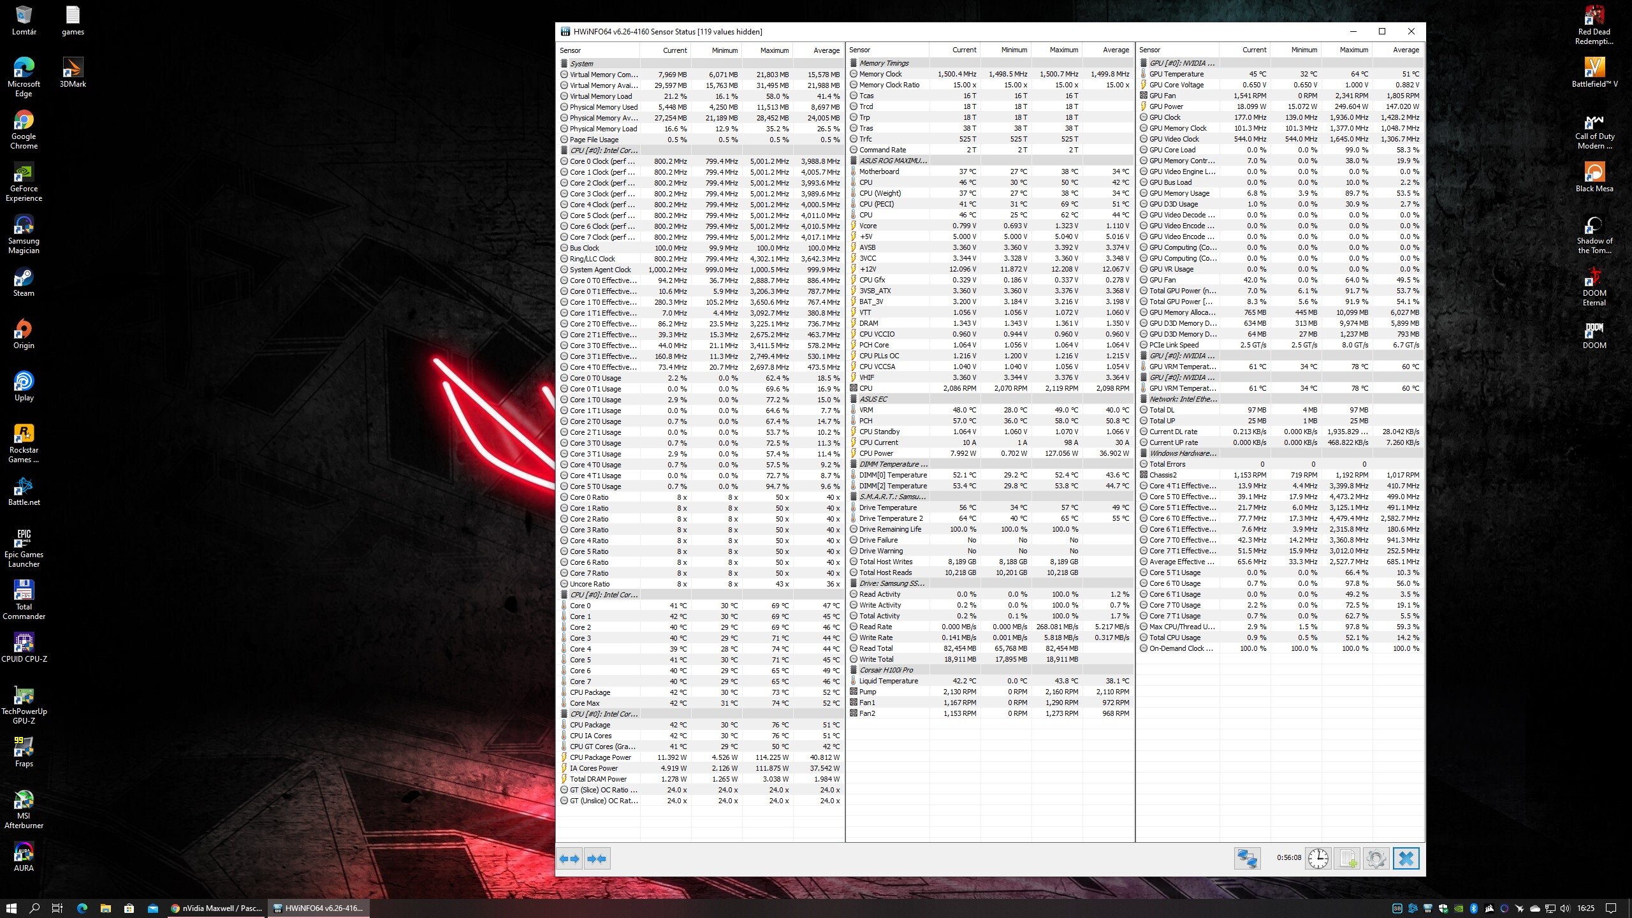The image size is (1632, 918).
Task: Select the Origin desktop icon
Action: coord(24,335)
